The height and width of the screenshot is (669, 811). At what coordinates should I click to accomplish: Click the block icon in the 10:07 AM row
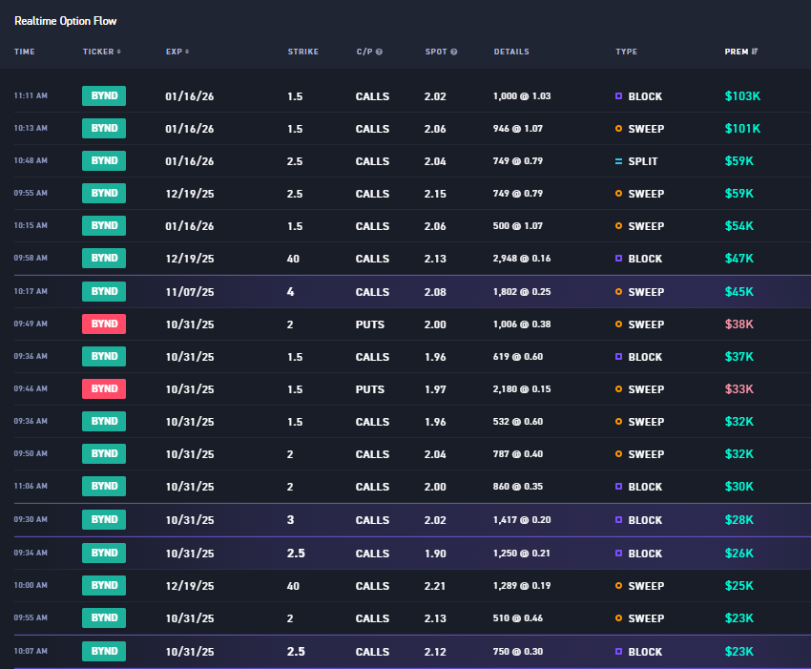(x=618, y=652)
